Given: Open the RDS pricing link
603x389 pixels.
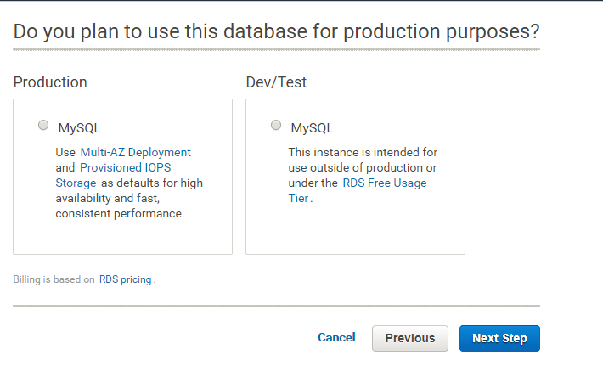Looking at the screenshot, I should coord(126,279).
